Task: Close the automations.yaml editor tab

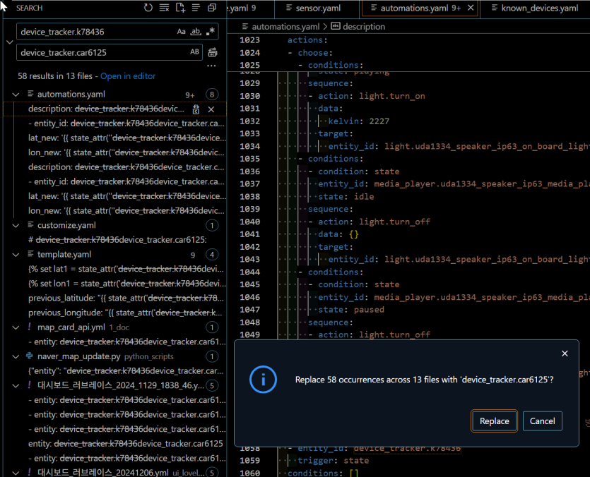Action: coord(471,8)
